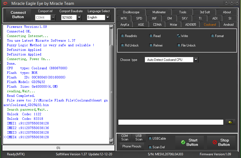Select the CDMA tab
241x158 pixels.
click(x=157, y=25)
